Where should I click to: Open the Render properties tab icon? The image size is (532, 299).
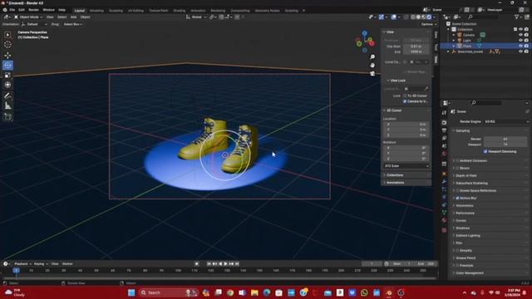[x=445, y=122]
